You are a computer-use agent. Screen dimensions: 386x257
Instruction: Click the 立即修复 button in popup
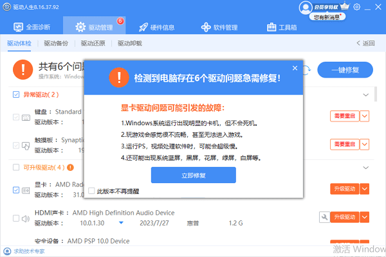[x=194, y=175]
